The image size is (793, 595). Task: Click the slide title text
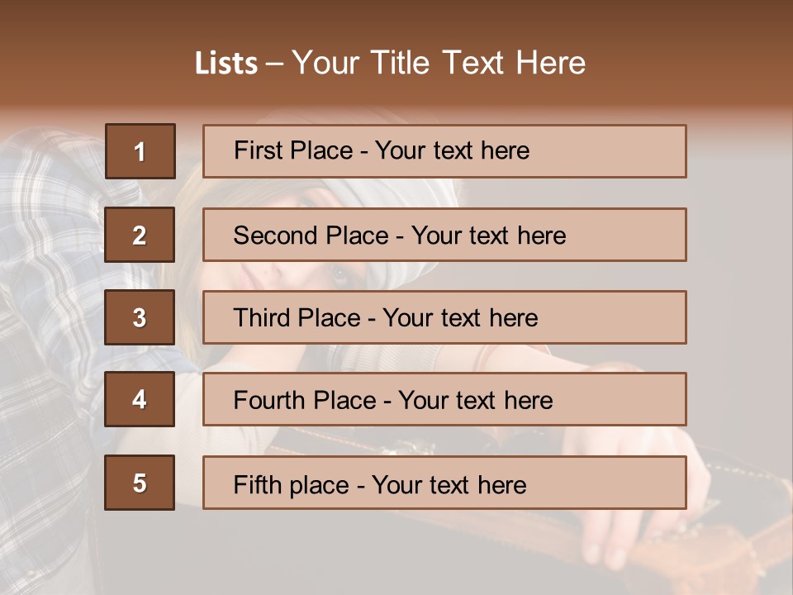pyautogui.click(x=390, y=63)
